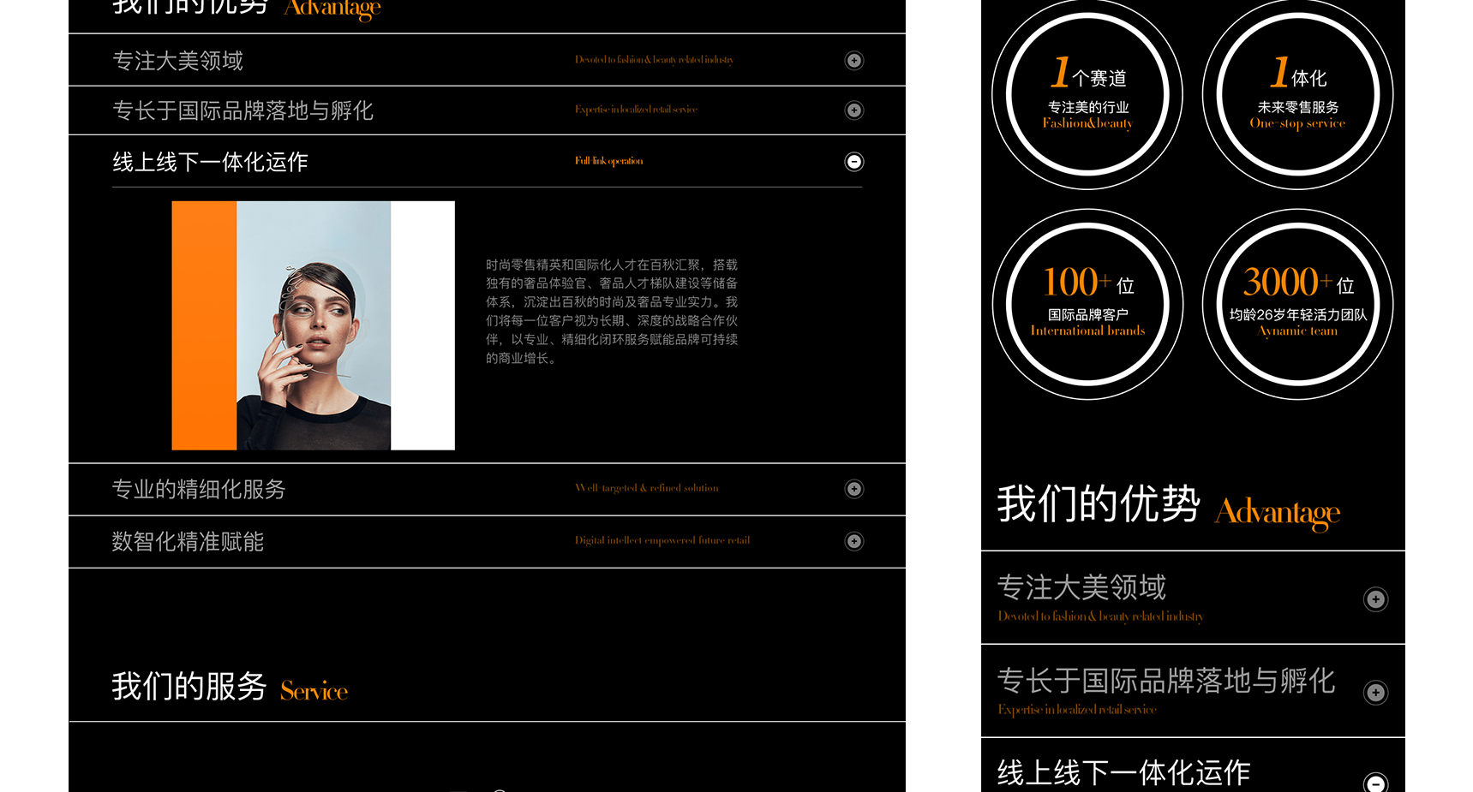
Task: Click the '1体化 未来零售服务' circle badge
Action: 1298,94
